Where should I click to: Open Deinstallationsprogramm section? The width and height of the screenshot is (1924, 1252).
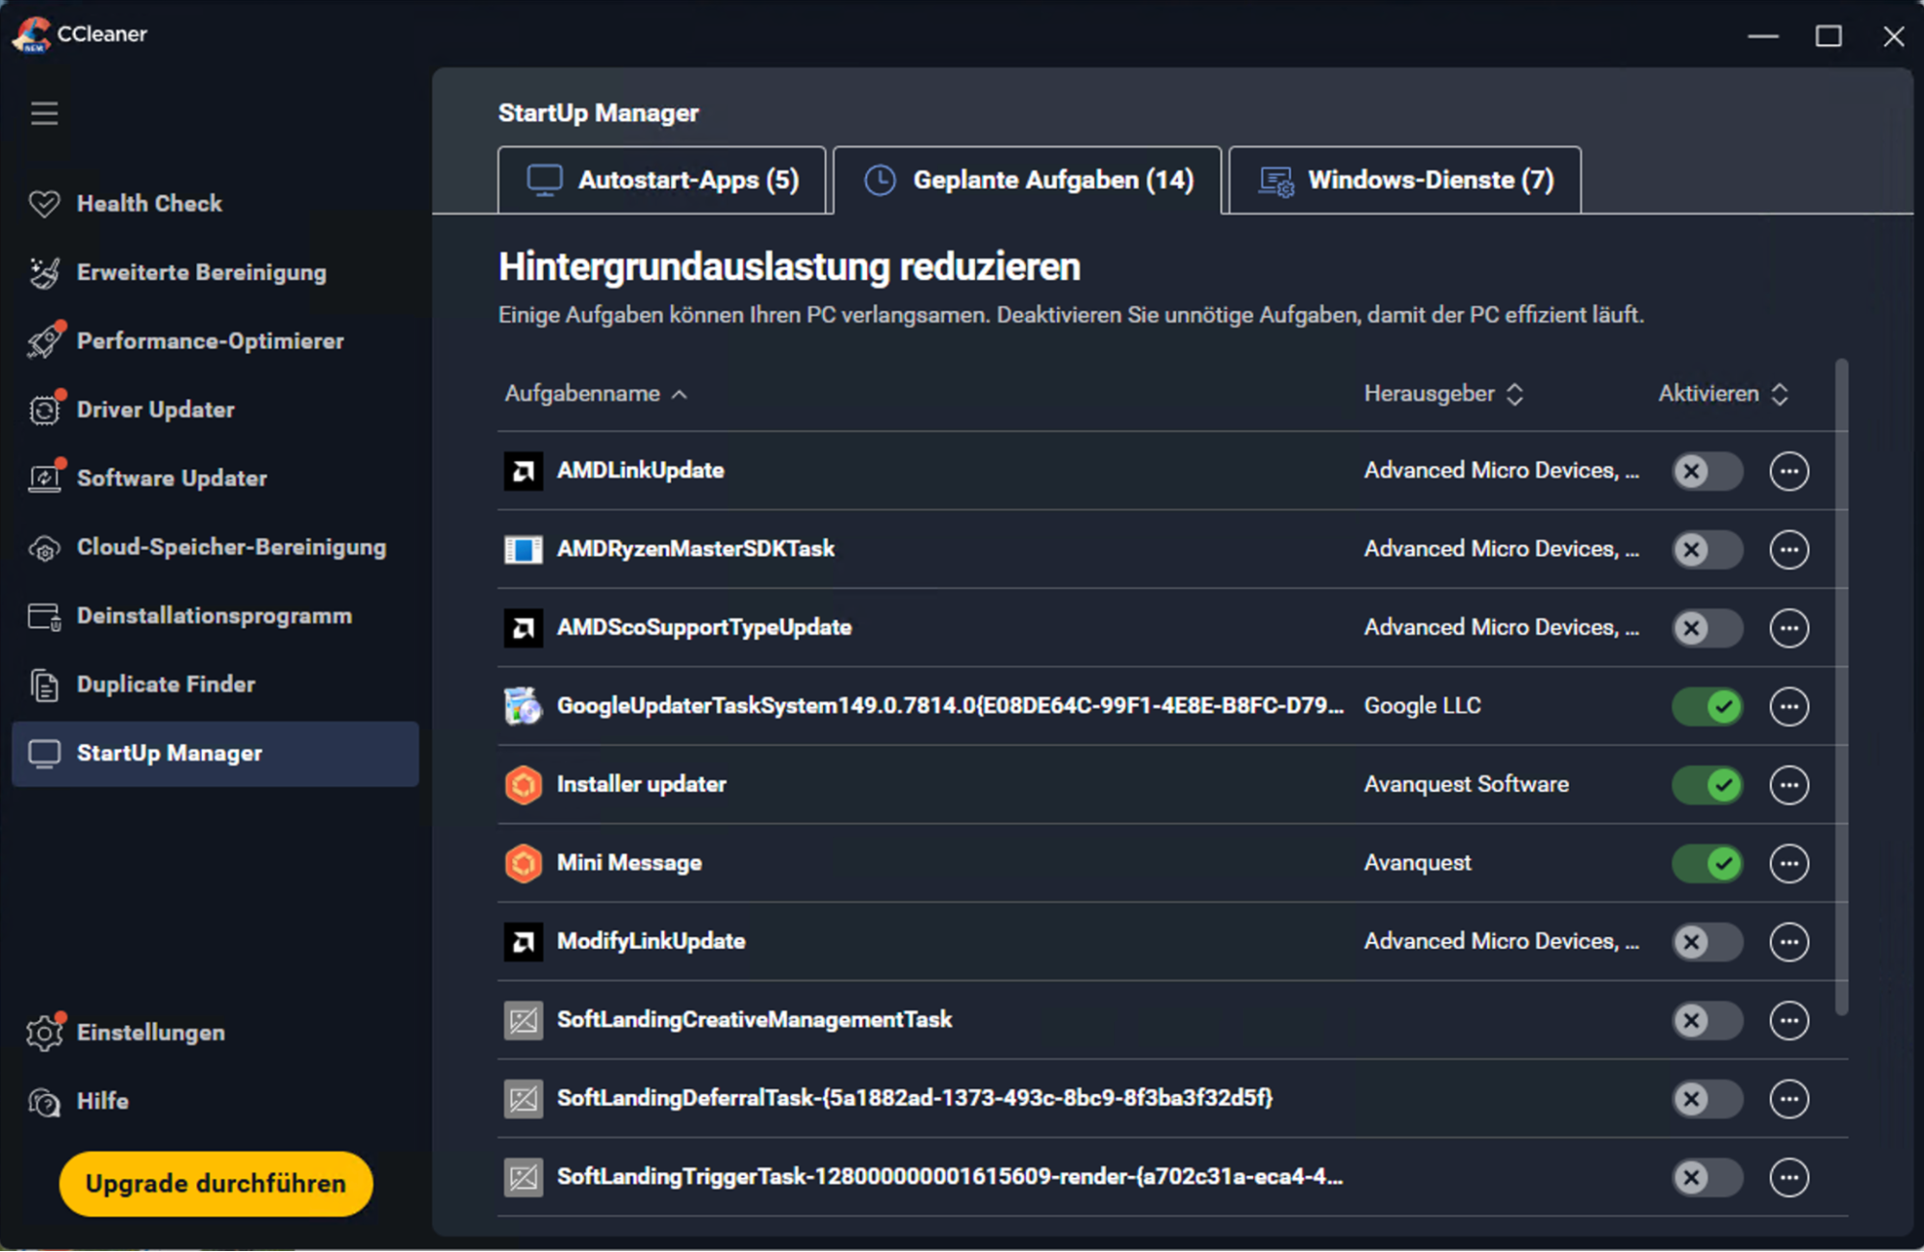pos(216,616)
